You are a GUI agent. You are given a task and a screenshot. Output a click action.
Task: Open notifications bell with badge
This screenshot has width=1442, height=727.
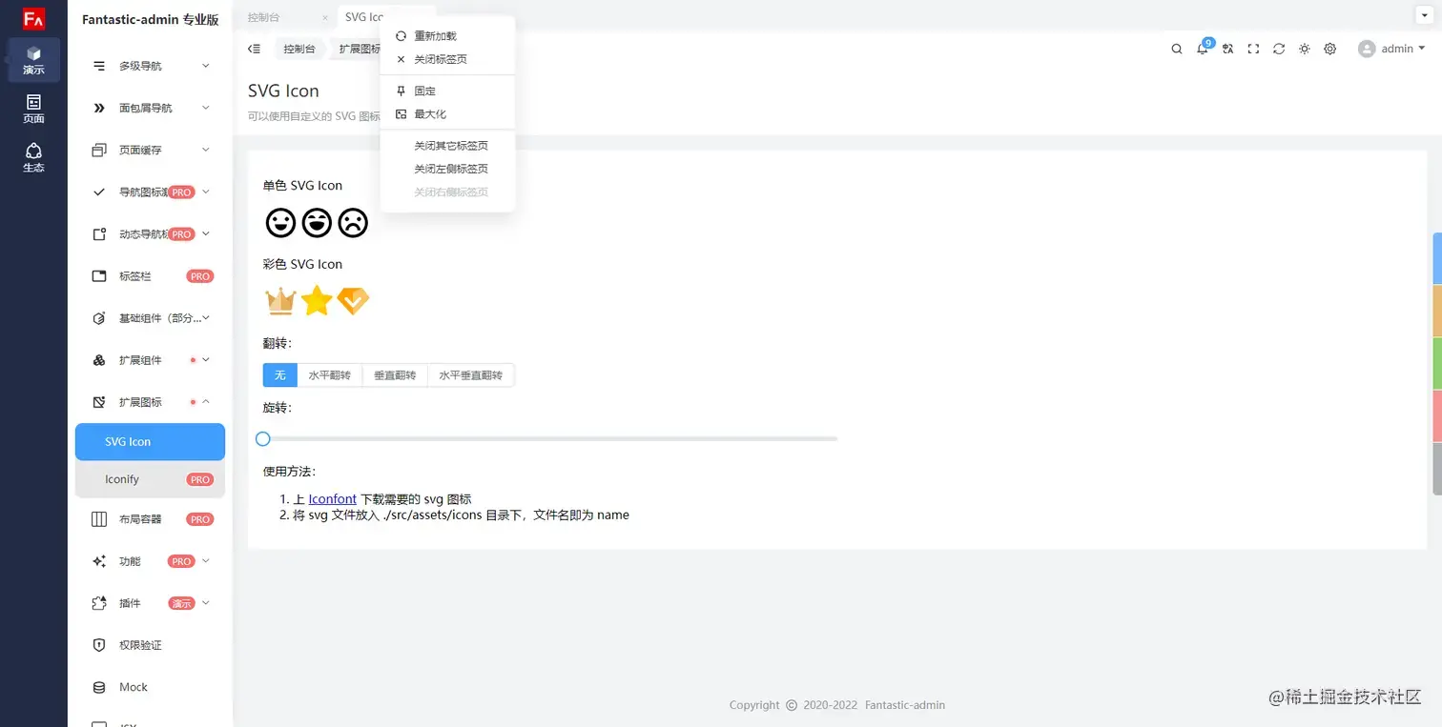coord(1204,48)
